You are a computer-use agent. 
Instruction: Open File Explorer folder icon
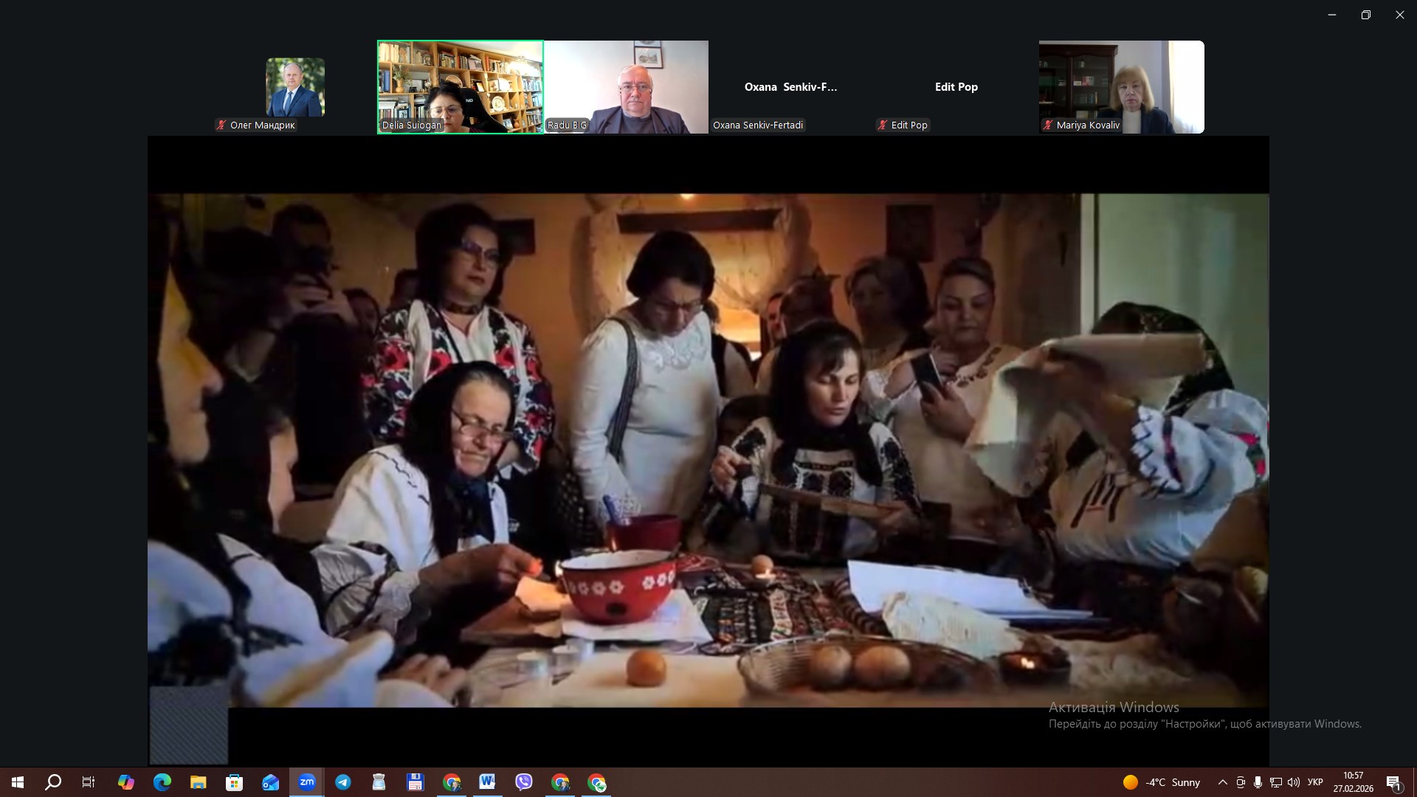pos(199,782)
